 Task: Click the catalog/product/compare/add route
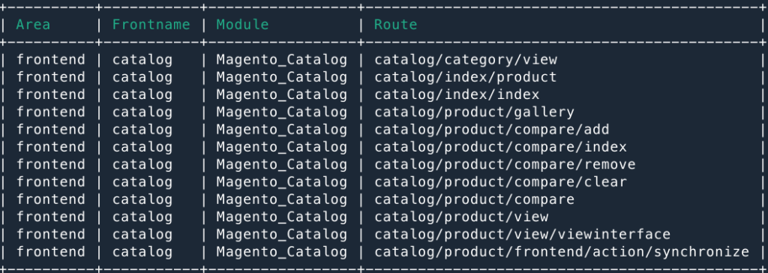492,130
